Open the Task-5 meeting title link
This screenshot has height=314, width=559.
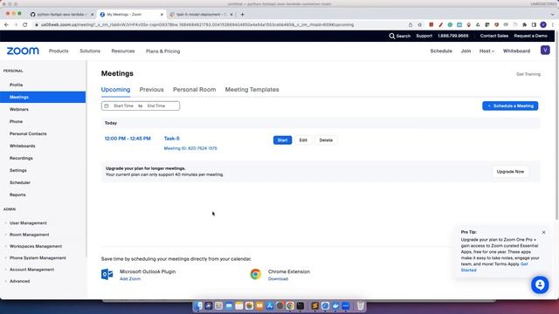[171, 139]
